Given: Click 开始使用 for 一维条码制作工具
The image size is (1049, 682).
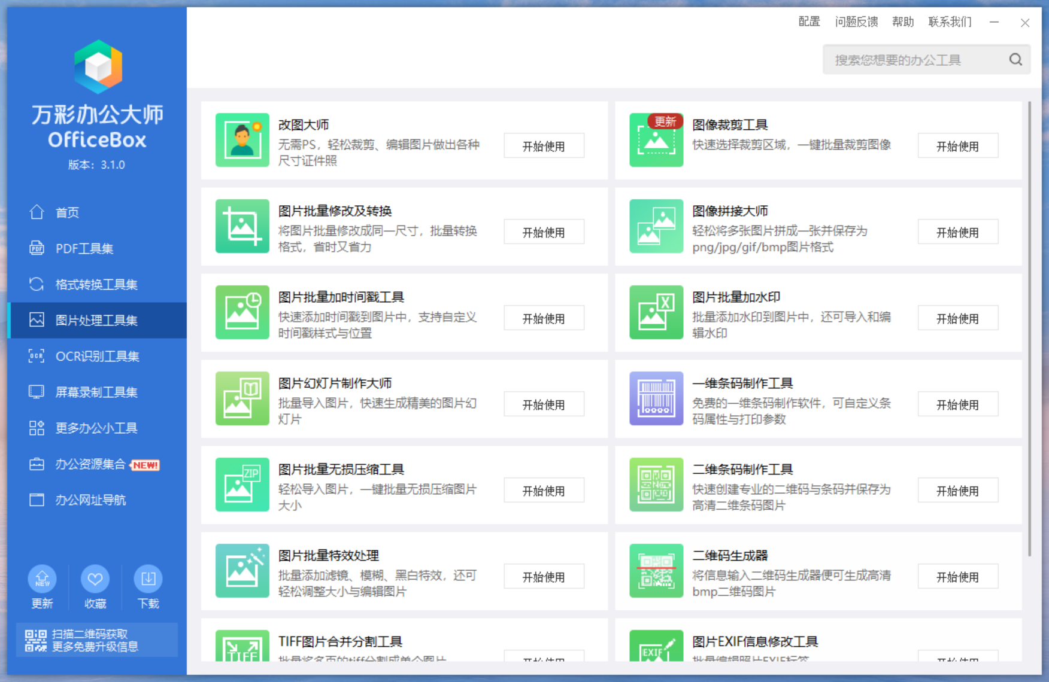Looking at the screenshot, I should click(957, 404).
